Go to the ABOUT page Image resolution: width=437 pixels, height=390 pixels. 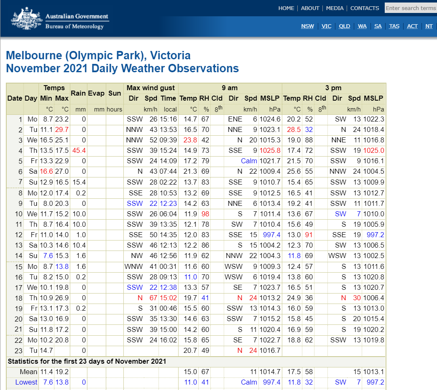[x=310, y=8]
